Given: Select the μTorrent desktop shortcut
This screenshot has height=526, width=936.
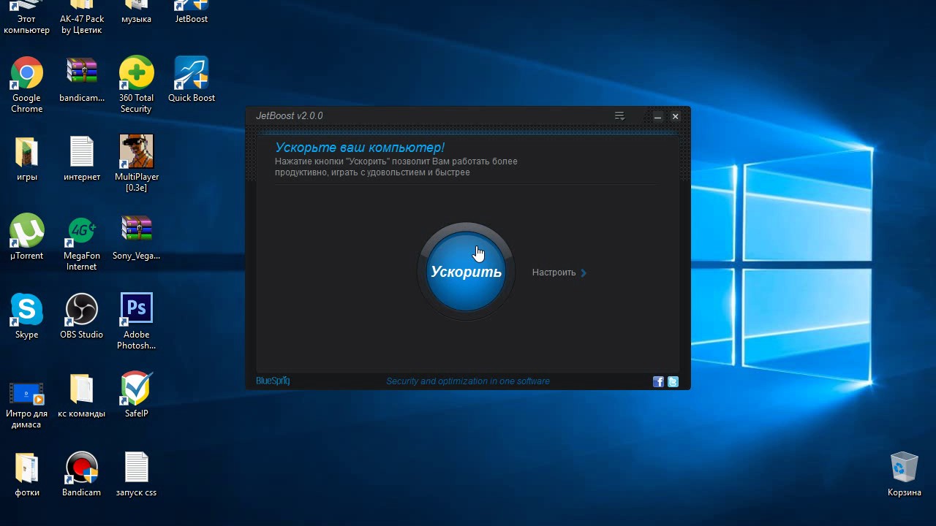Looking at the screenshot, I should coord(27,237).
